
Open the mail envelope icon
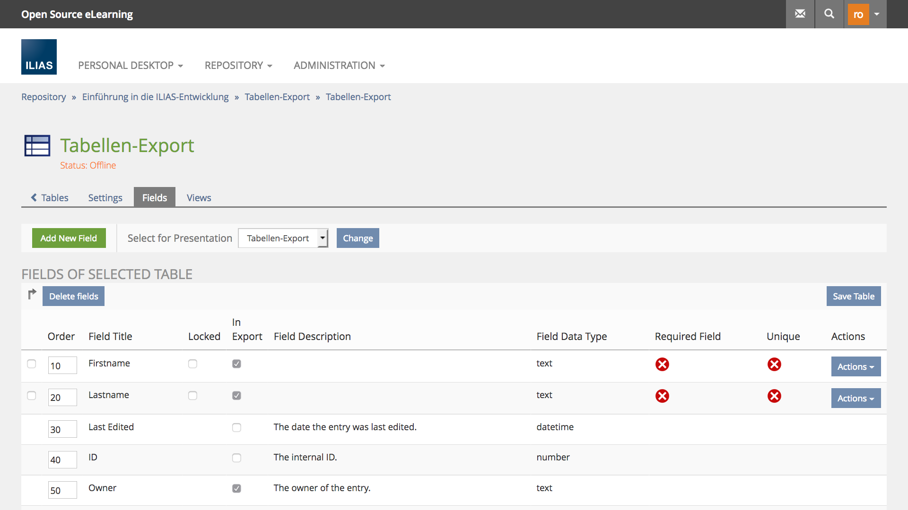(800, 14)
